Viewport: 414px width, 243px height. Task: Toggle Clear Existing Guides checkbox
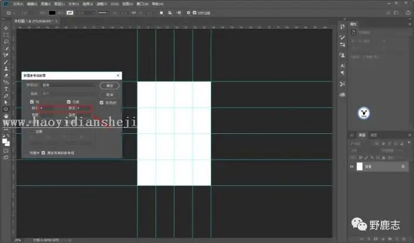click(43, 153)
